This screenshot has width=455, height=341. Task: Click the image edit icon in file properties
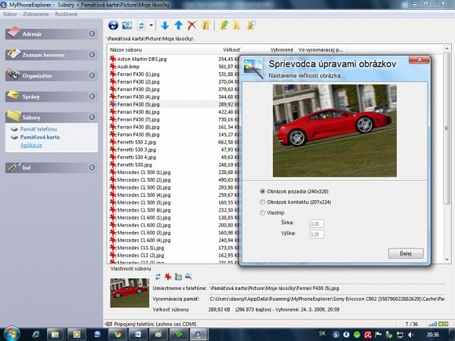(188, 276)
